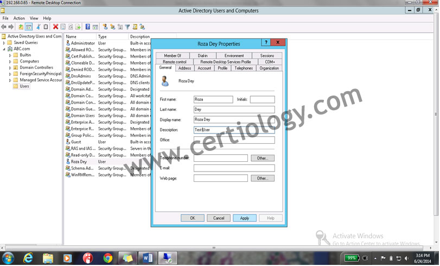This screenshot has height=266, width=440.
Task: Click the Office field
Action: 234,140
